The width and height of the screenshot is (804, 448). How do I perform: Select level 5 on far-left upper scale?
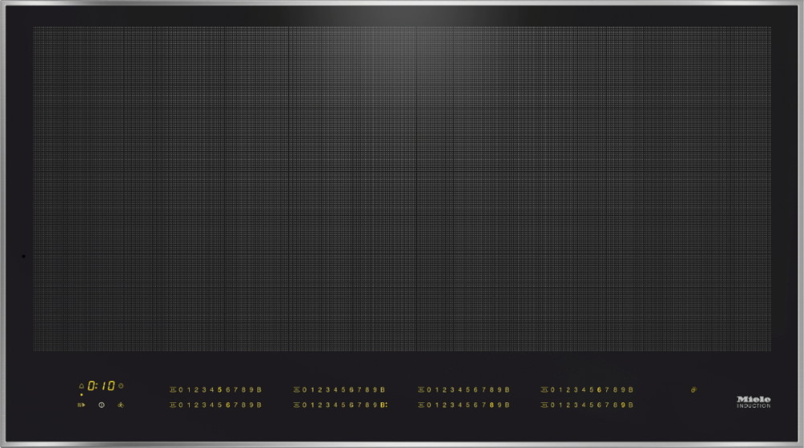coord(219,389)
